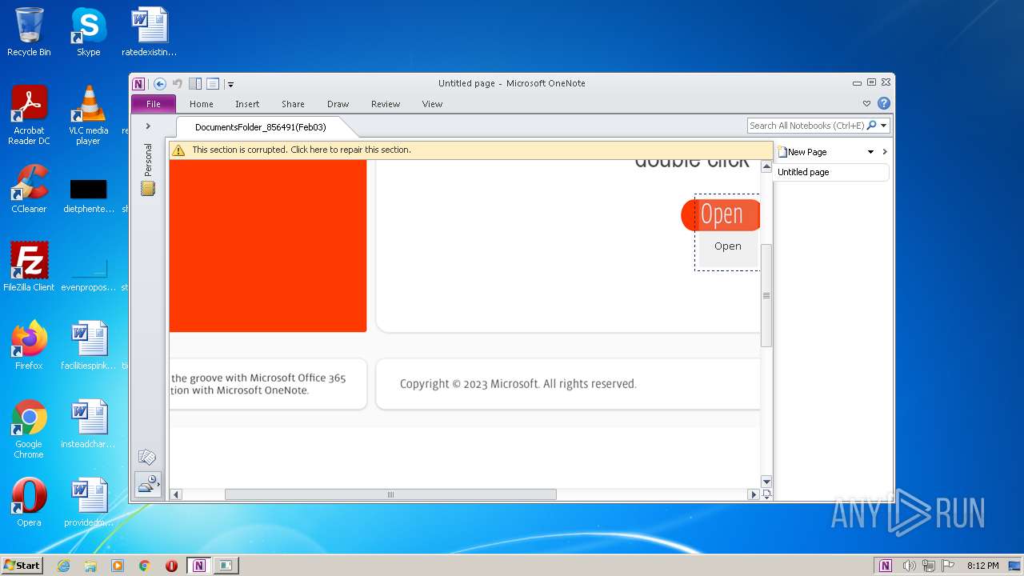
Task: Open Windows Media Player from taskbar
Action: click(x=118, y=566)
